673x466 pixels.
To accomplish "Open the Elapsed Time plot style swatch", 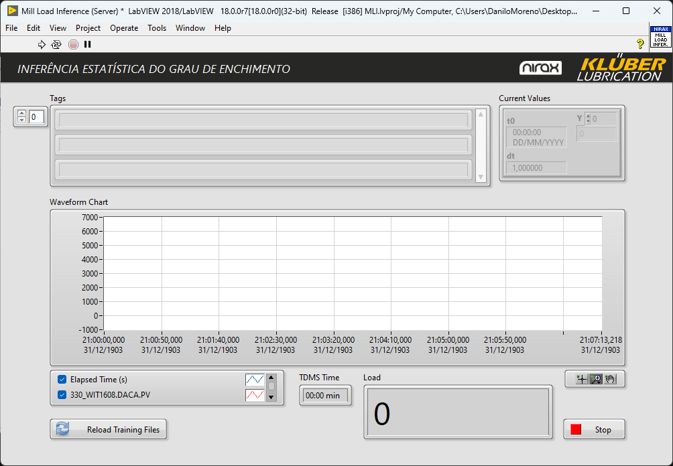I will click(x=255, y=380).
